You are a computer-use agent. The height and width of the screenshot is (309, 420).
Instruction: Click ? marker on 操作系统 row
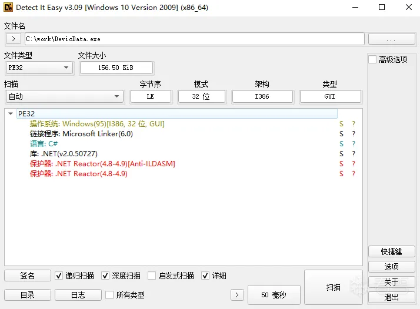pos(354,124)
